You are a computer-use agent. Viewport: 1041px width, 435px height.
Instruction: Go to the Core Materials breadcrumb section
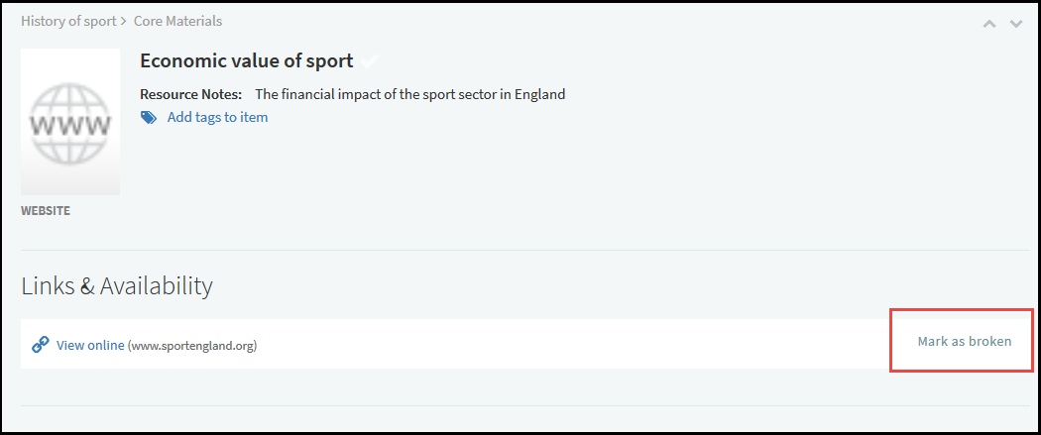pos(177,21)
